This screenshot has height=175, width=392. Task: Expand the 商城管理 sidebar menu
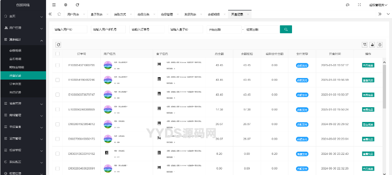click(23, 115)
